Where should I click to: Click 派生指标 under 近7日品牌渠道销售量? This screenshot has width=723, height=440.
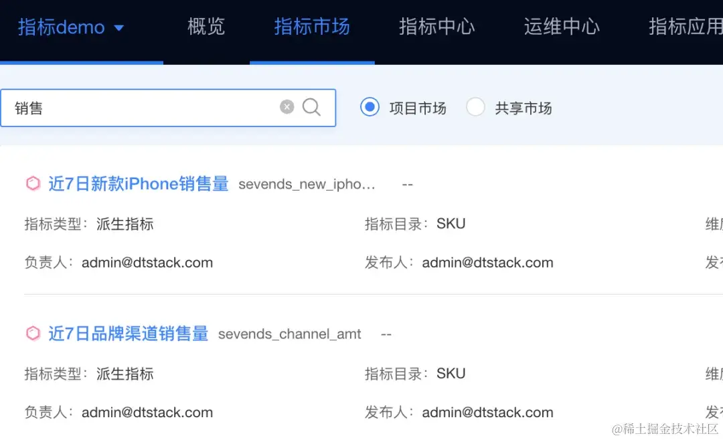tap(125, 374)
